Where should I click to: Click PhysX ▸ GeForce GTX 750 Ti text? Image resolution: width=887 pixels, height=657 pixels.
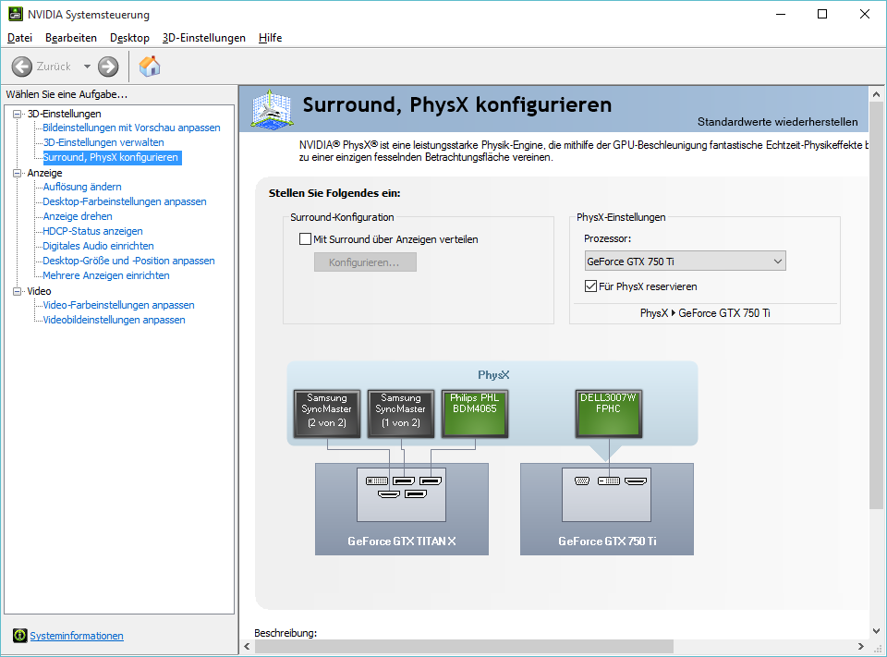click(705, 313)
